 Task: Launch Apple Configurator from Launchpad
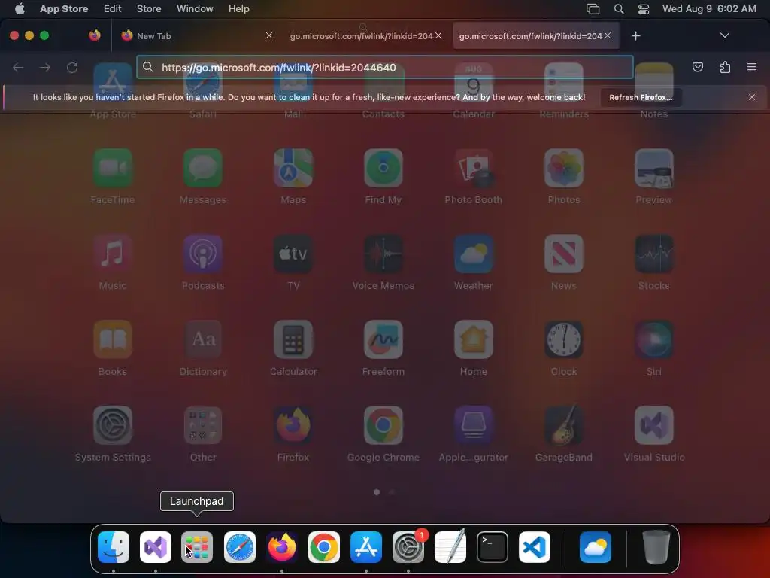coord(474,425)
